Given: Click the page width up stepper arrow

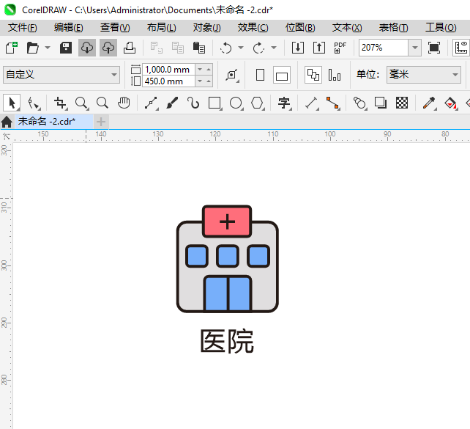Looking at the screenshot, I should click(209, 70).
